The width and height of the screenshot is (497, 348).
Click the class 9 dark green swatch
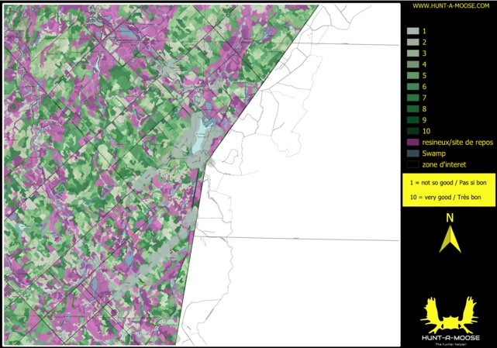tap(413, 120)
